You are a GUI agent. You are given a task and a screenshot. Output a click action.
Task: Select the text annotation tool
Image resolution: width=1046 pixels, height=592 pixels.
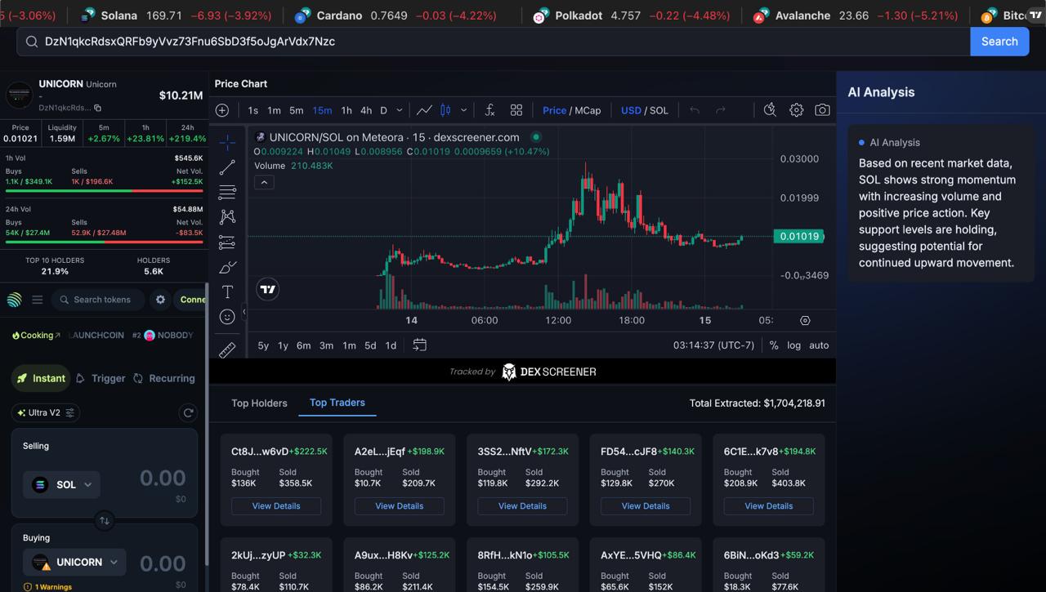point(227,292)
